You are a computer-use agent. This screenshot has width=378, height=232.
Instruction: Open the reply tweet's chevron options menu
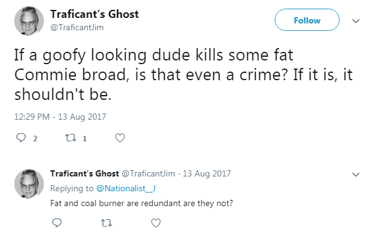356,174
